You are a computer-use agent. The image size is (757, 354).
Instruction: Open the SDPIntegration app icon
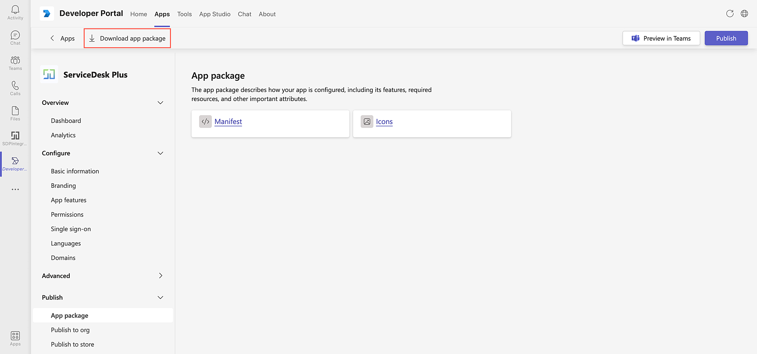click(15, 138)
